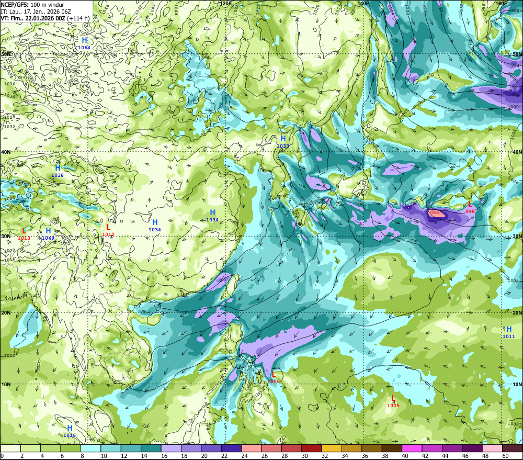Click the L 998 low pressure marker
523x460 pixels.
(470, 207)
